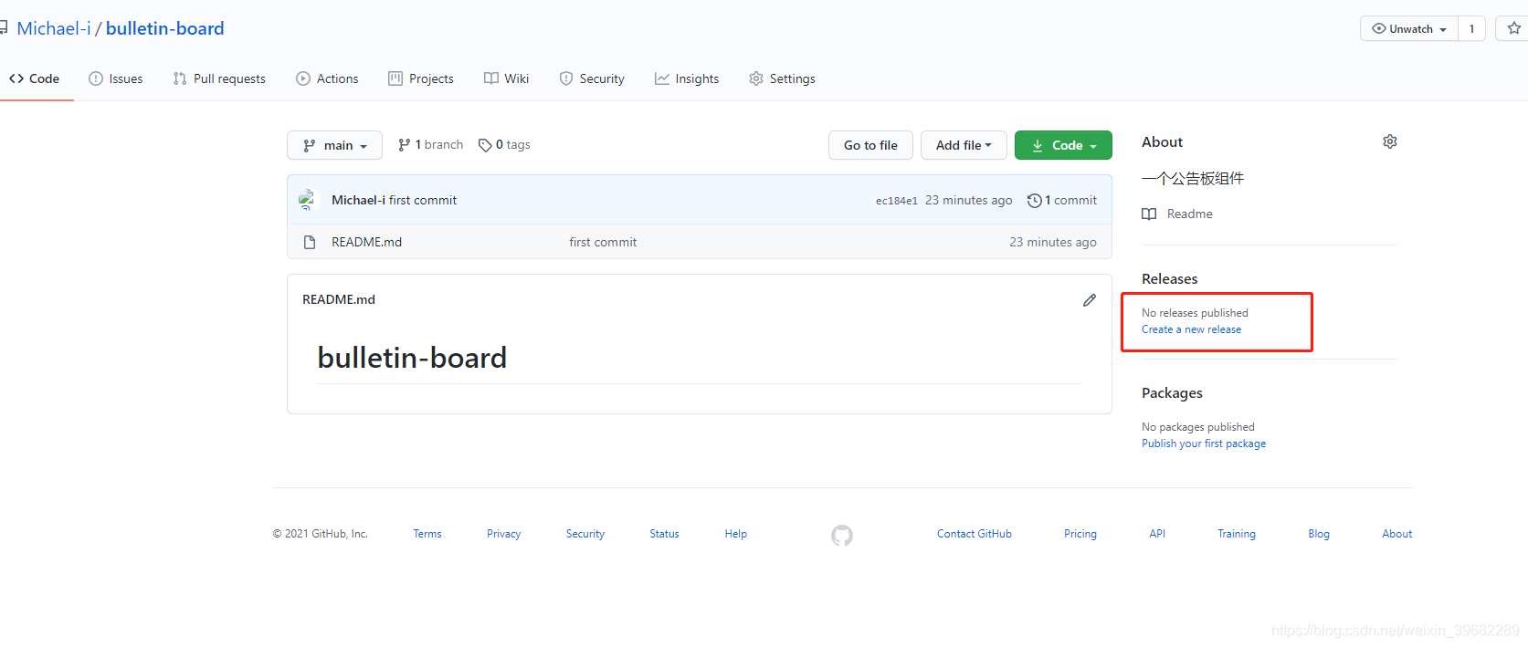Click the 23 minutes ago in README.md row
The width and height of the screenshot is (1528, 647).
click(x=1053, y=242)
